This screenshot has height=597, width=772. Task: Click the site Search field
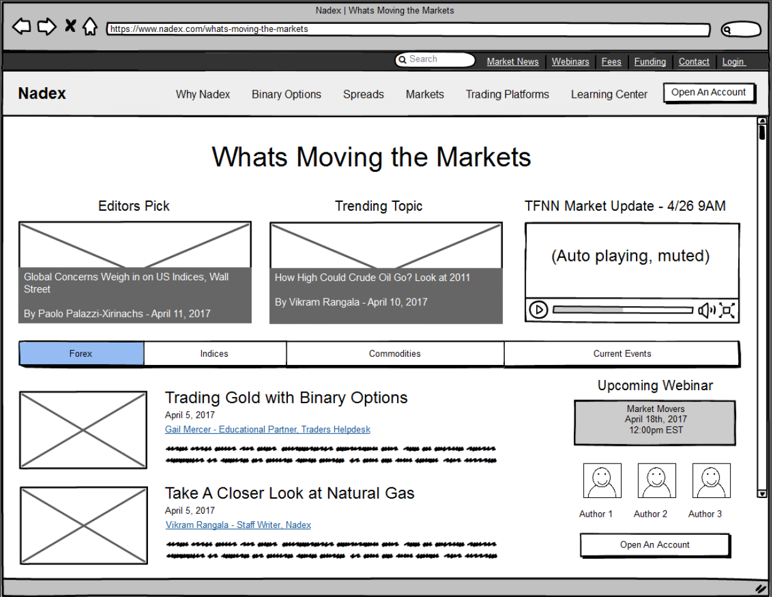[435, 60]
